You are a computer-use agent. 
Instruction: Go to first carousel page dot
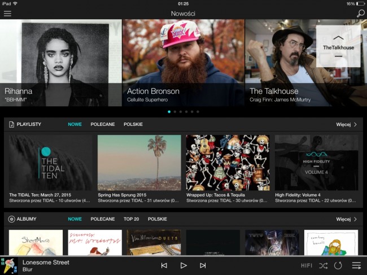pos(169,112)
